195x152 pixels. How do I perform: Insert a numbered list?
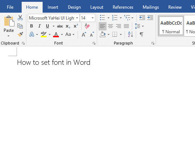pyautogui.click(x=115, y=18)
